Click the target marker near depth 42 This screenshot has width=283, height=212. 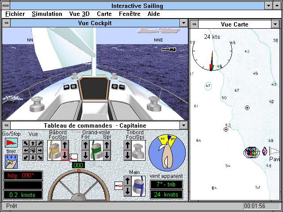[247, 108]
